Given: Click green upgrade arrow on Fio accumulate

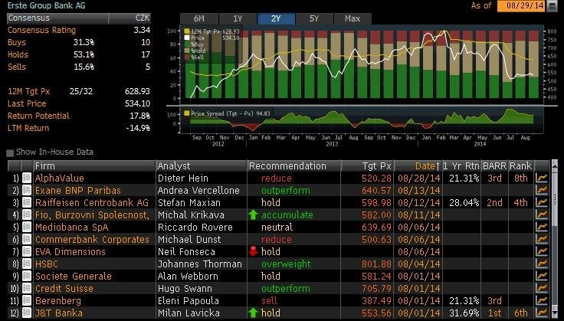Looking at the screenshot, I should (253, 215).
